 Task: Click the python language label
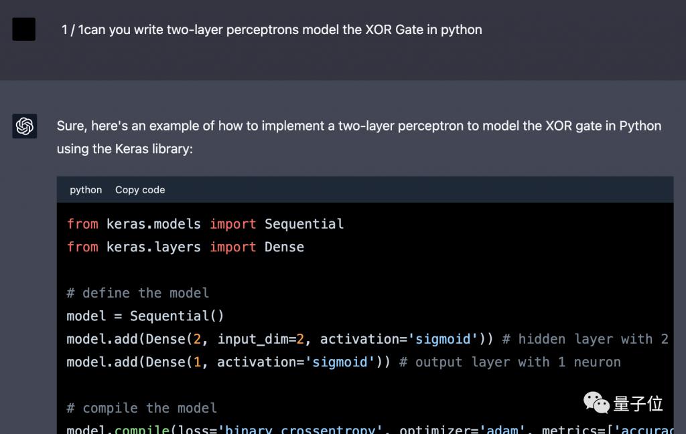click(x=86, y=190)
